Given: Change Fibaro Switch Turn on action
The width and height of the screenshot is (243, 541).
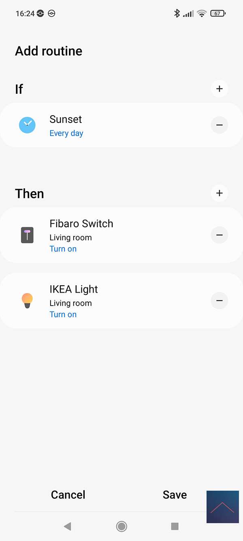Looking at the screenshot, I should tap(63, 249).
